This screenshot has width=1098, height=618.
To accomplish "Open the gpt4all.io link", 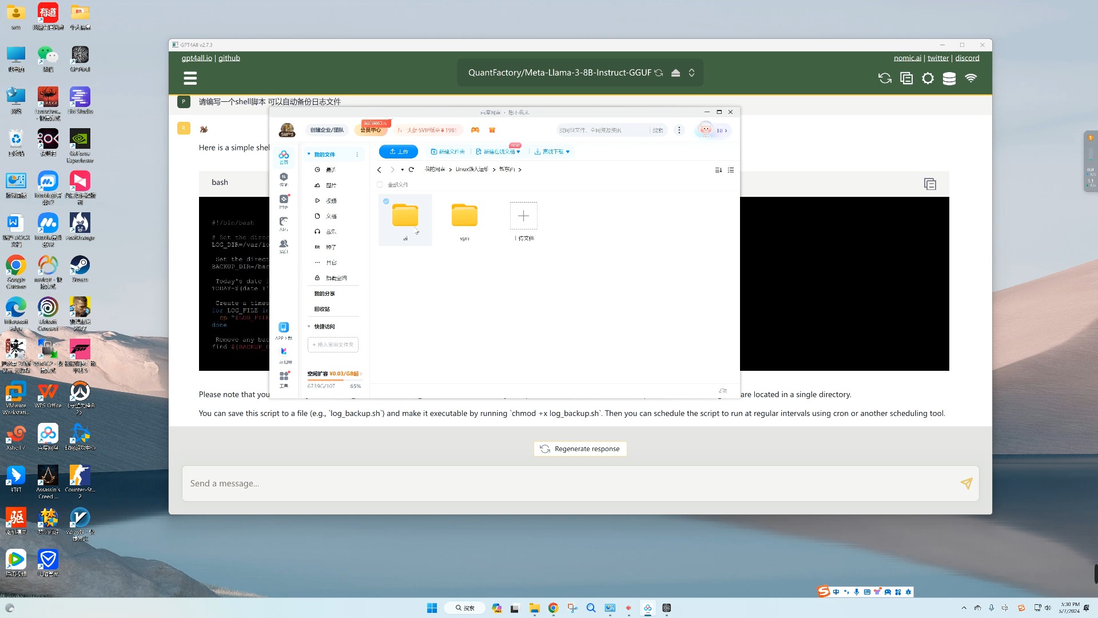I will [x=197, y=58].
